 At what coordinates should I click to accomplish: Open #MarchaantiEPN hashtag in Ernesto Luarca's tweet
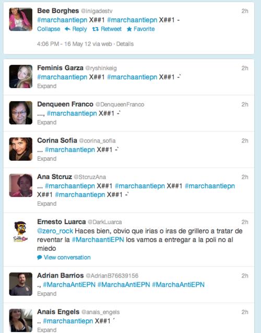[x=98, y=240]
